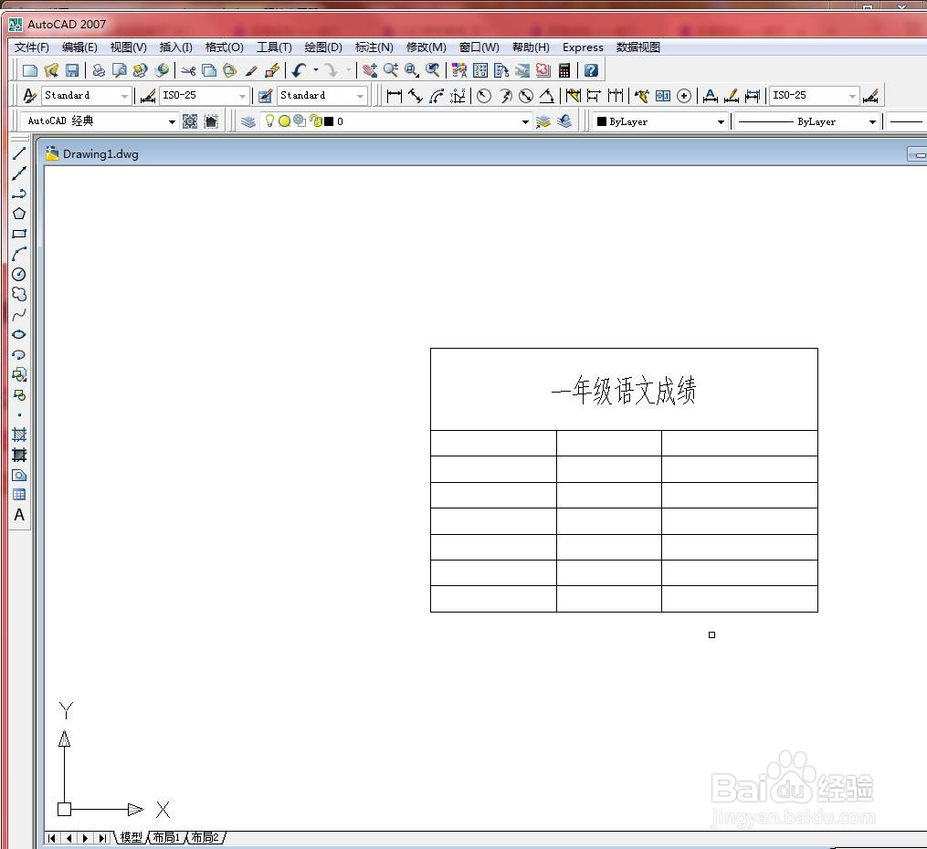Click the New drawing icon
The height and width of the screenshot is (849, 927).
[29, 71]
